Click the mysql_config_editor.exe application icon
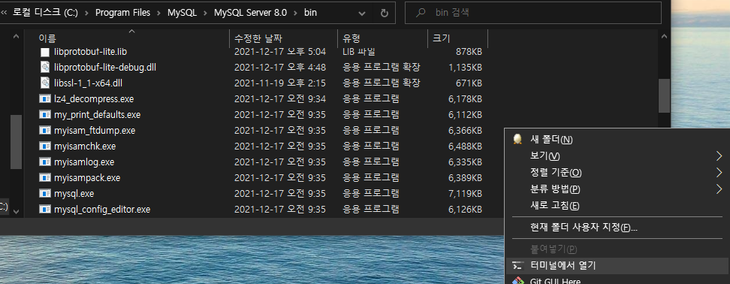The height and width of the screenshot is (284, 730). point(45,209)
